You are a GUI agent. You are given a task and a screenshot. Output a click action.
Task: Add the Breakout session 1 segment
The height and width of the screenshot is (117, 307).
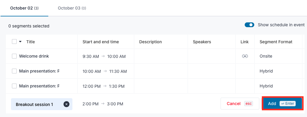(x=282, y=104)
